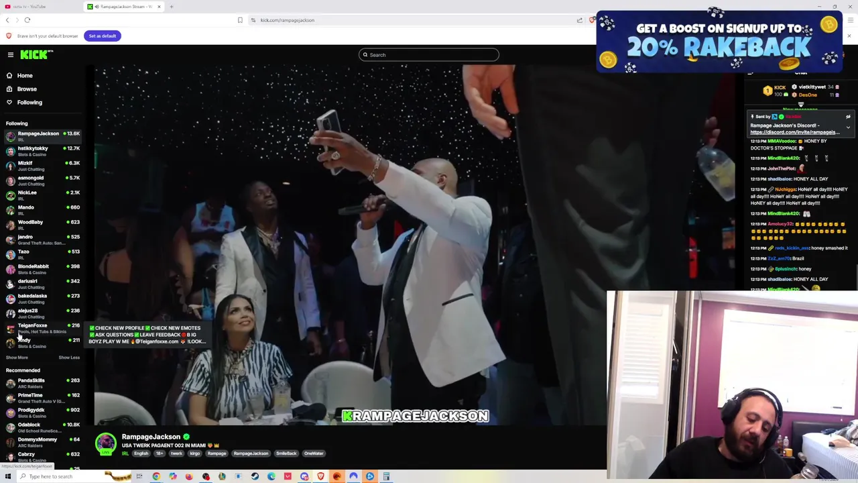Click the 20% Rakeback ad banner
Viewport: 858px width, 483px height.
719,42
